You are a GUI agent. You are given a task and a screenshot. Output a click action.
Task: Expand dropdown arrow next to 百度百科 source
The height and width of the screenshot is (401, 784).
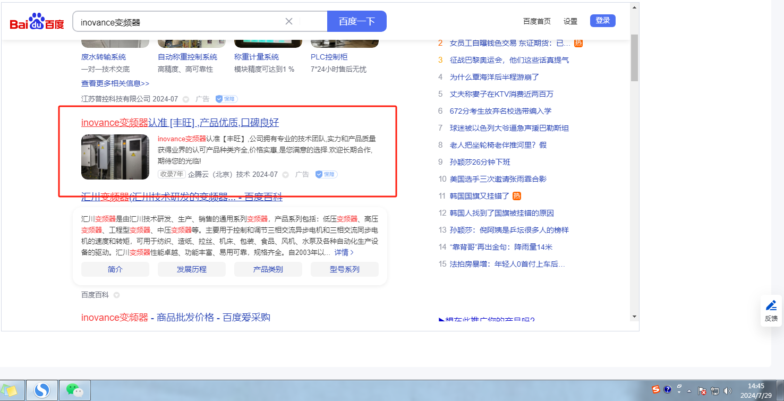tap(116, 295)
